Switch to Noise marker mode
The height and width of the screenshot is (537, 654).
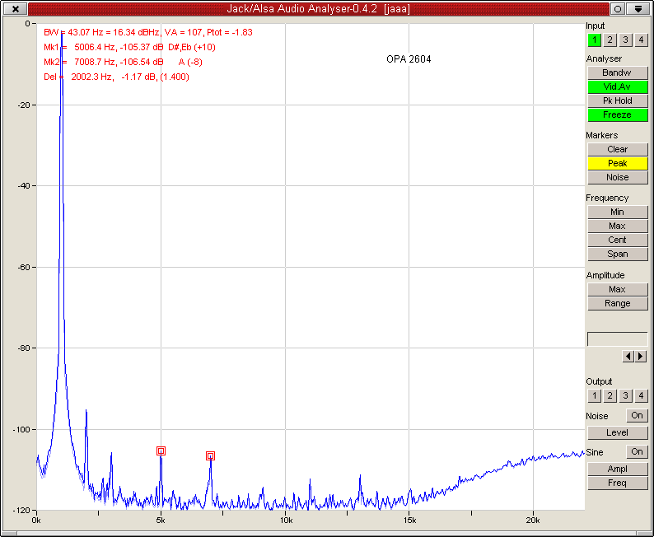coord(617,177)
